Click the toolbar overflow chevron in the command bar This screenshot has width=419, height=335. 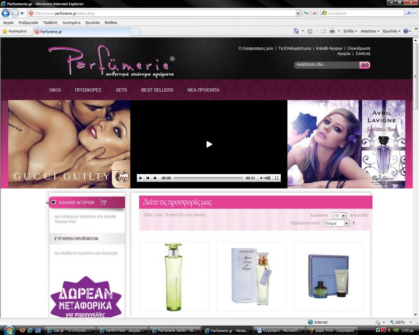point(416,29)
